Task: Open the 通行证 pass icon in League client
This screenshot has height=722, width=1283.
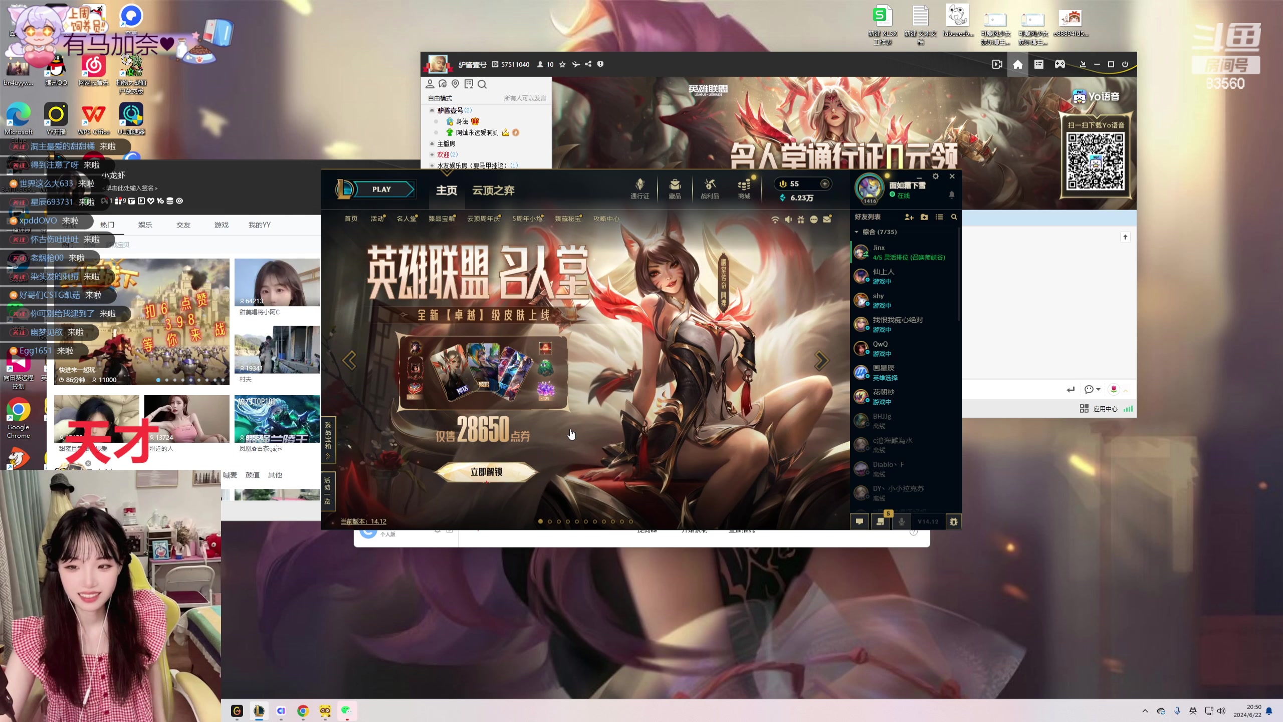Action: pyautogui.click(x=639, y=189)
